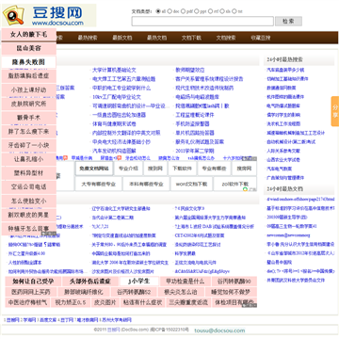Image resolution: width=339 pixels, height=339 pixels.
Task: Select the 'all' document type radio
Action: (x=158, y=11)
